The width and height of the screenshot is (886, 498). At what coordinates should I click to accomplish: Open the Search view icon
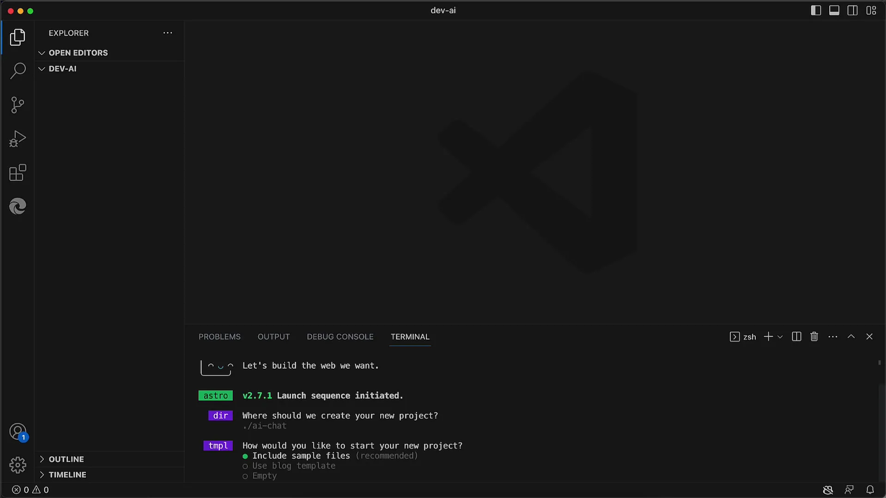(18, 71)
